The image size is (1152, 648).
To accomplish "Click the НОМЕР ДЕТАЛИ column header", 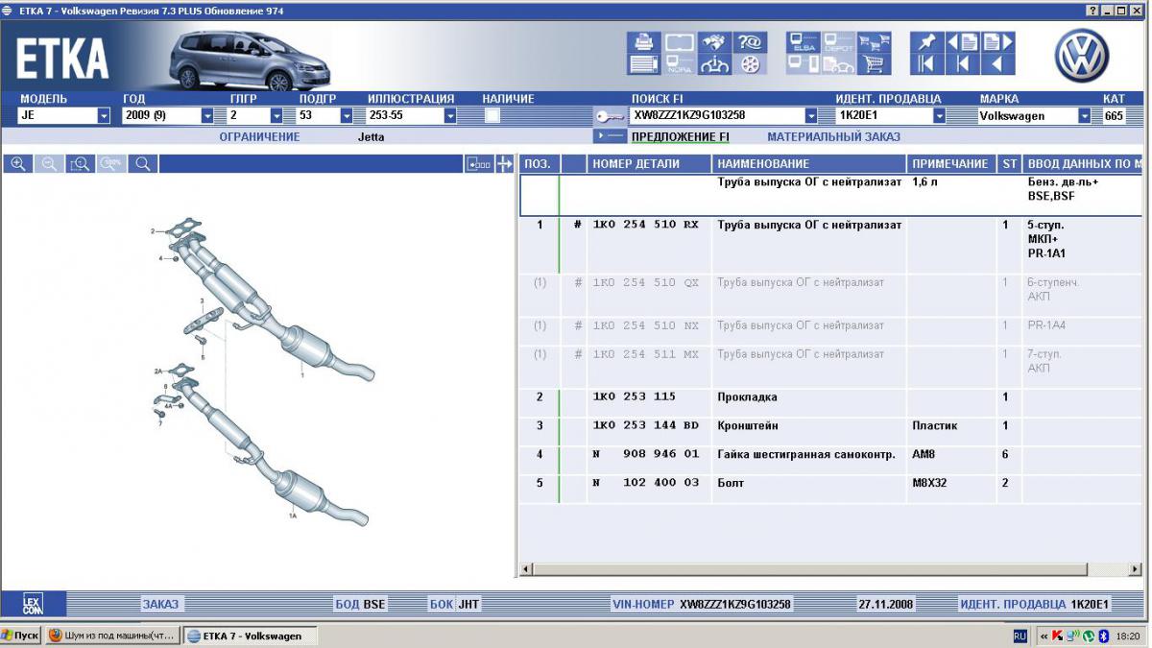I will tap(650, 164).
